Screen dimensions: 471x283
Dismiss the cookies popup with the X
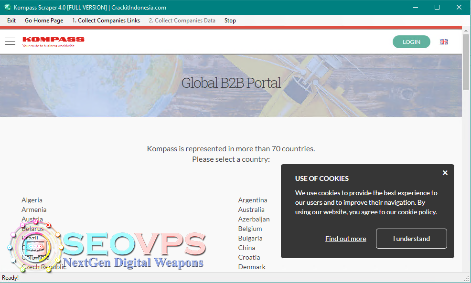[x=445, y=173]
